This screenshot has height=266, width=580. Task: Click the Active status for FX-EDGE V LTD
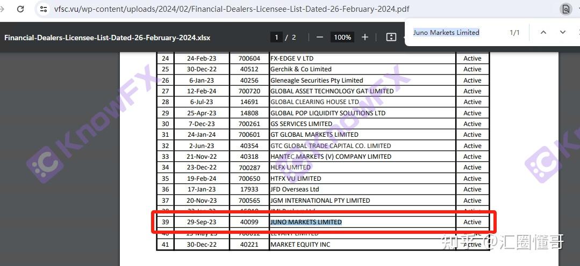tap(472, 58)
